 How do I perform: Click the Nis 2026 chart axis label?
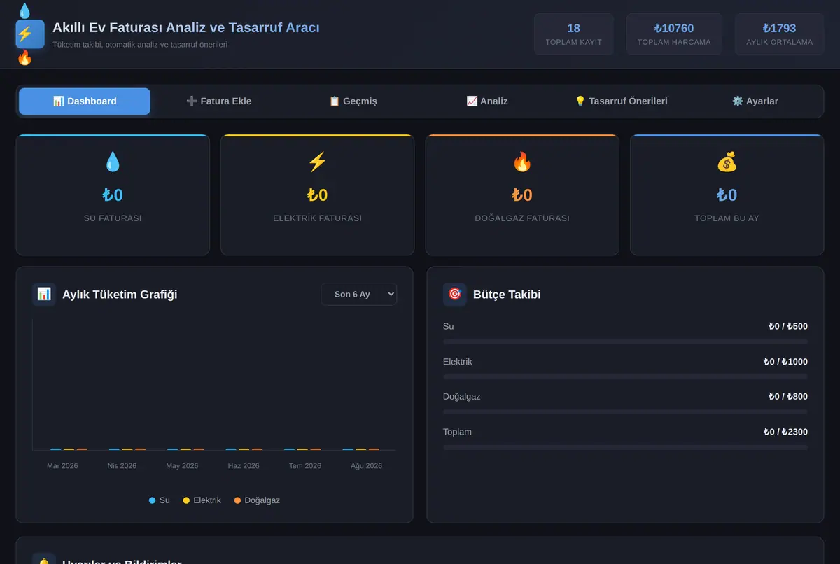click(x=122, y=465)
